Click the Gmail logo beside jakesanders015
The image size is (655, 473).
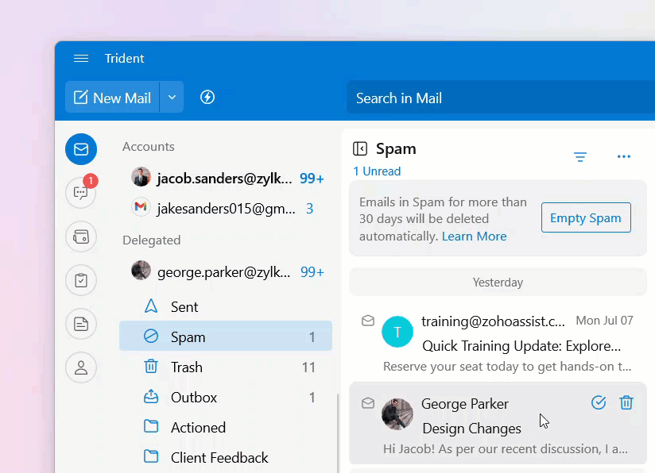click(x=141, y=206)
